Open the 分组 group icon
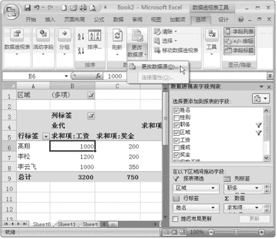 click(x=65, y=34)
